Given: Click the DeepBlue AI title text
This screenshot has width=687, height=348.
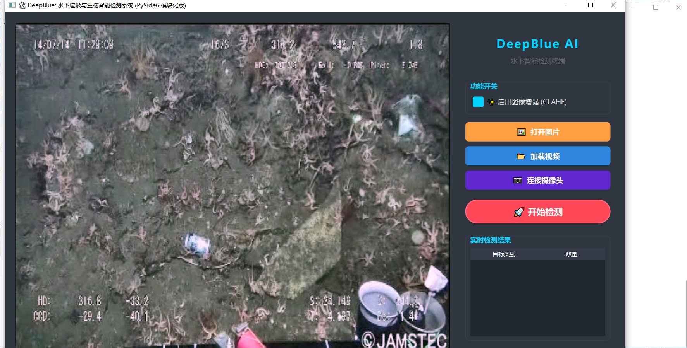Looking at the screenshot, I should click(x=537, y=44).
